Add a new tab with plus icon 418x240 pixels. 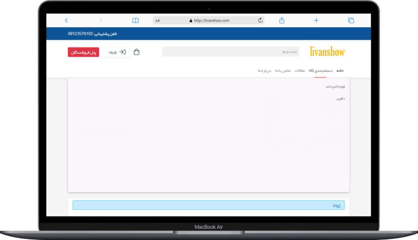tap(316, 20)
